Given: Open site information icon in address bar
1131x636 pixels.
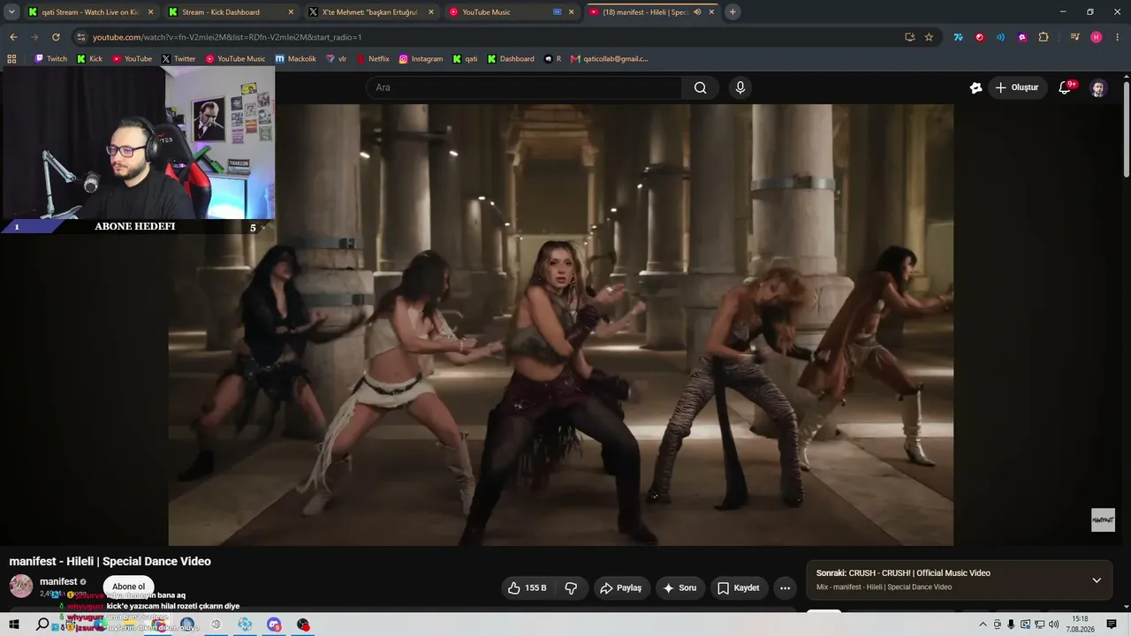Looking at the screenshot, I should click(x=81, y=37).
